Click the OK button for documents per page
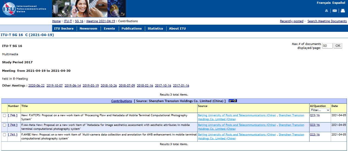 click(338, 46)
